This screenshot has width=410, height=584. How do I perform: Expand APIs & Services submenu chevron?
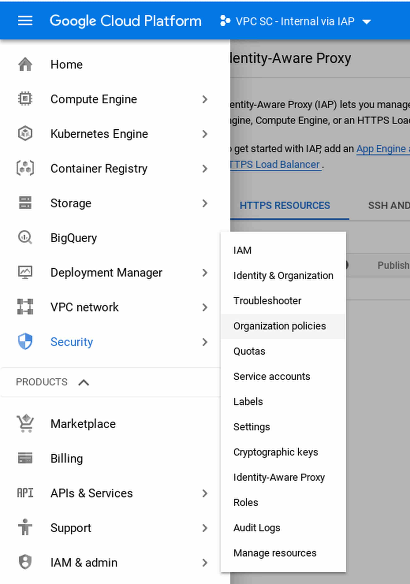tap(205, 493)
